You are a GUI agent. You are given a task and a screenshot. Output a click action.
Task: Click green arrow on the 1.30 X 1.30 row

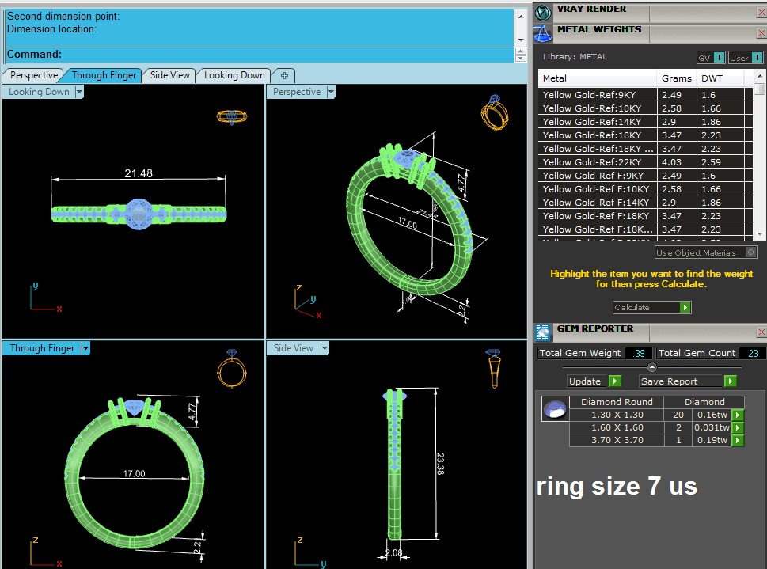click(737, 415)
